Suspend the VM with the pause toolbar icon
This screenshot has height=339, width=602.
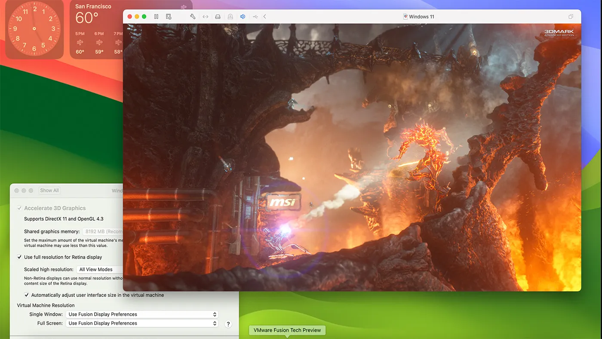pos(156,16)
